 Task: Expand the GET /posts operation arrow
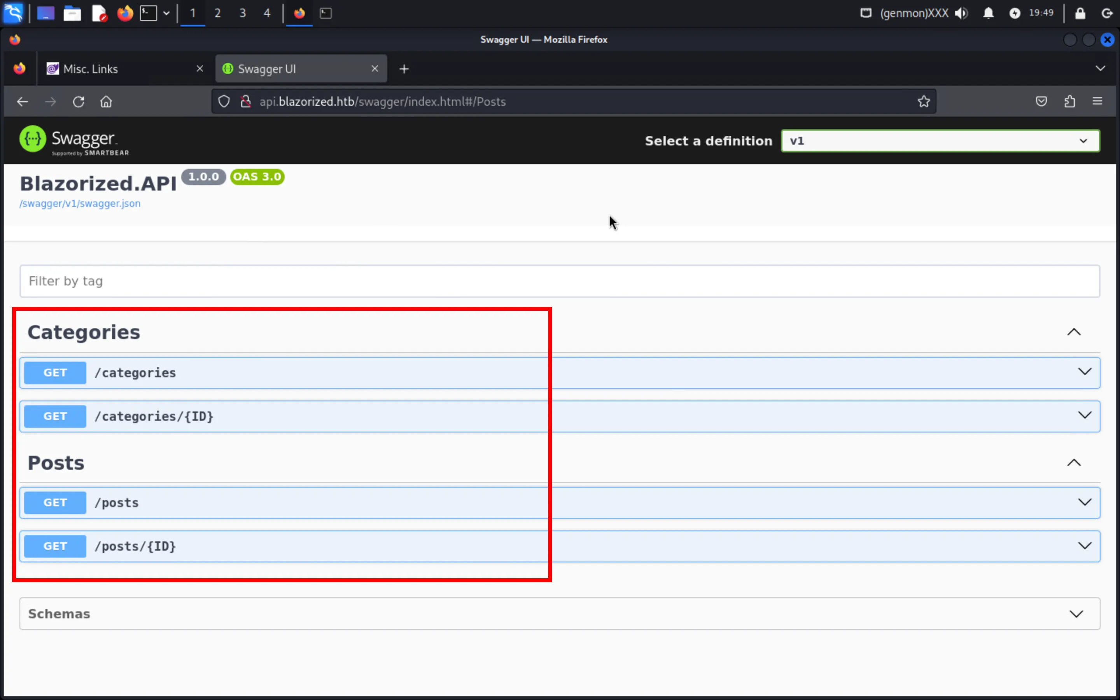click(1084, 502)
